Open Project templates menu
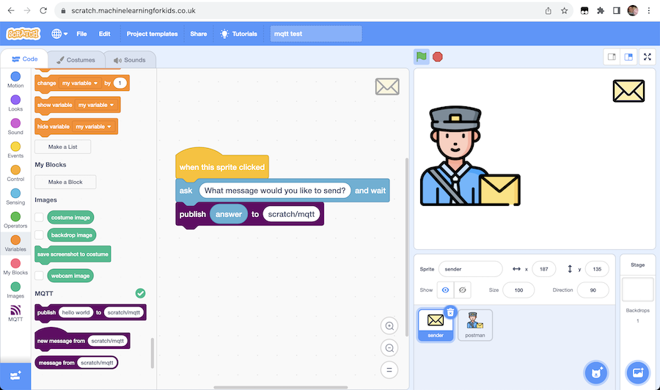660x390 pixels. 152,34
